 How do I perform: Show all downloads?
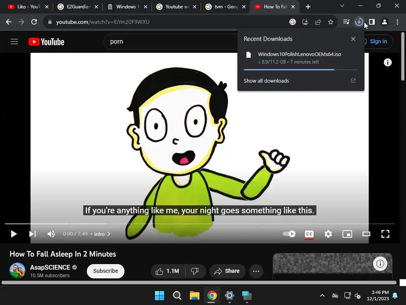(x=266, y=81)
